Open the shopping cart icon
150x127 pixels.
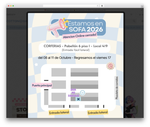point(140,15)
